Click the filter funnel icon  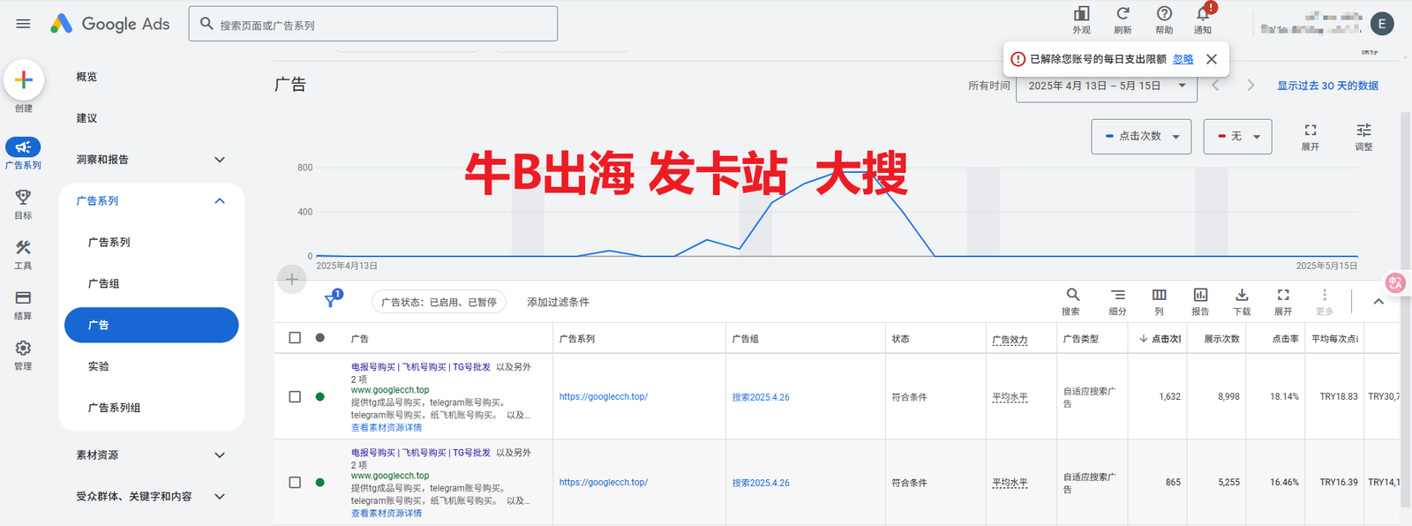[331, 300]
